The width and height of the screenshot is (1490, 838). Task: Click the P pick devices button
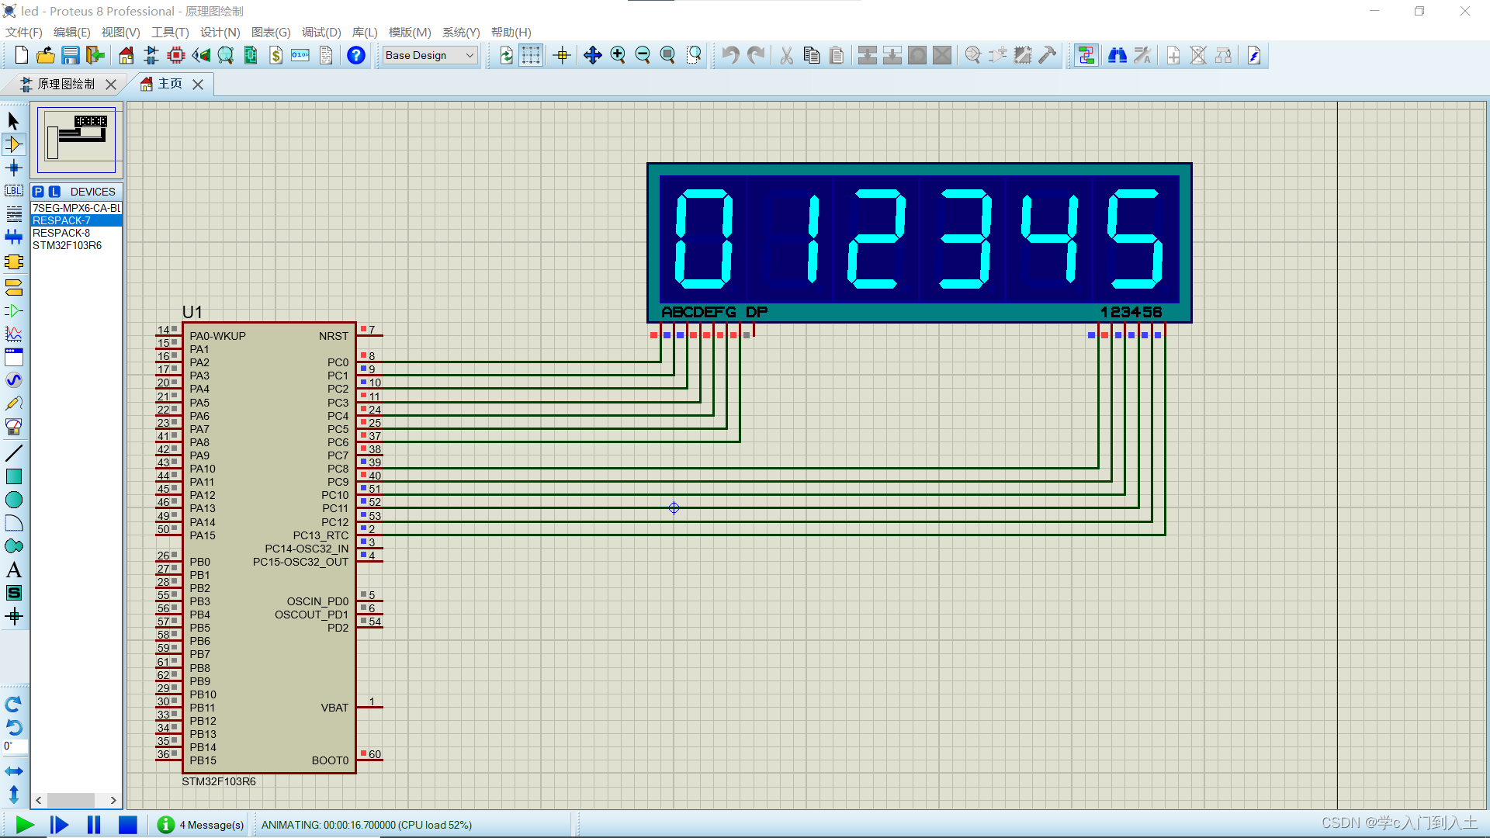point(38,192)
